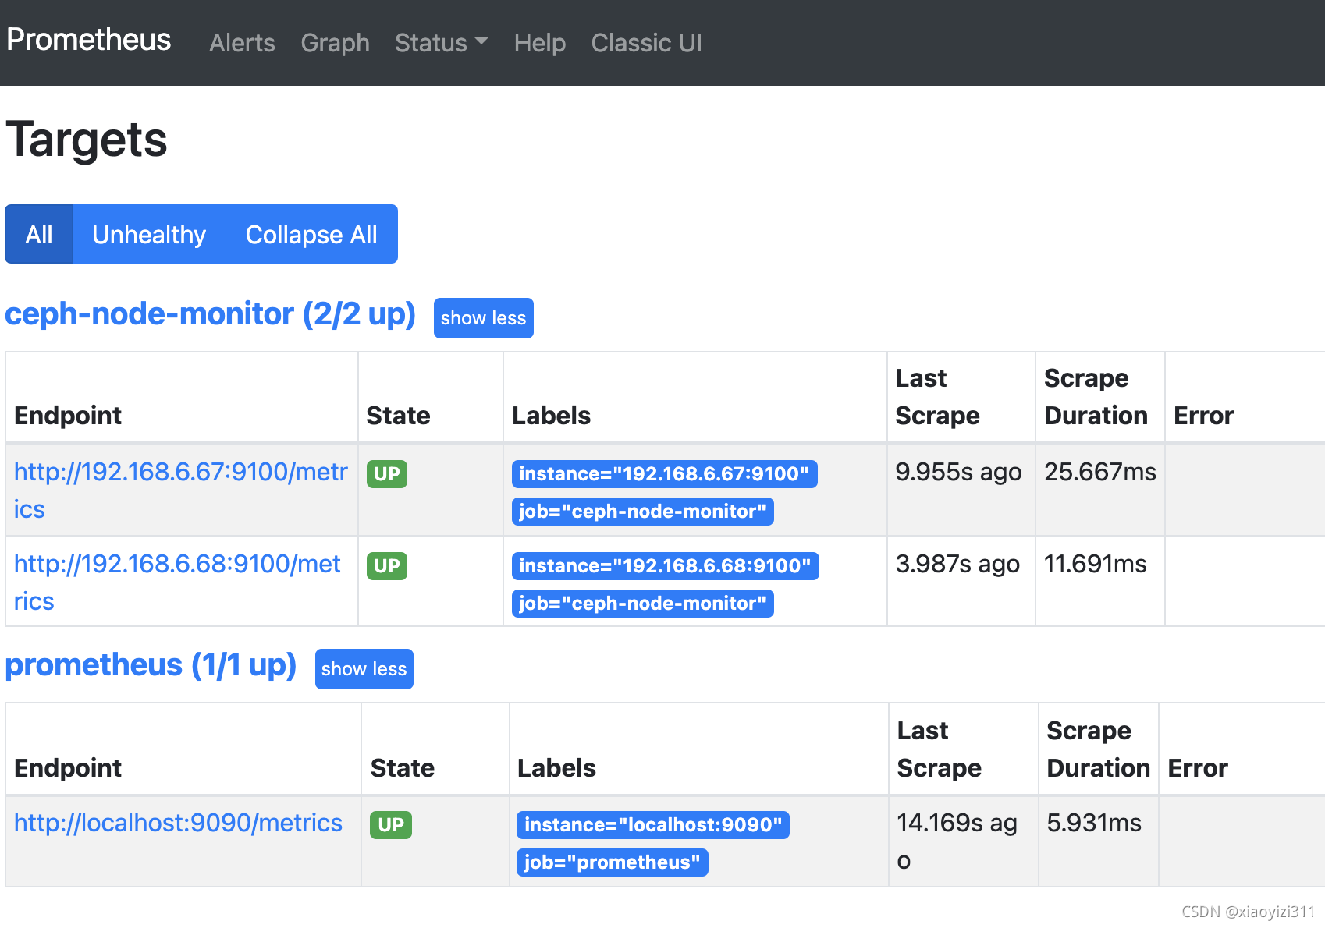Open the Help menu item
Screen dimensions: 1325x928
coord(539,43)
